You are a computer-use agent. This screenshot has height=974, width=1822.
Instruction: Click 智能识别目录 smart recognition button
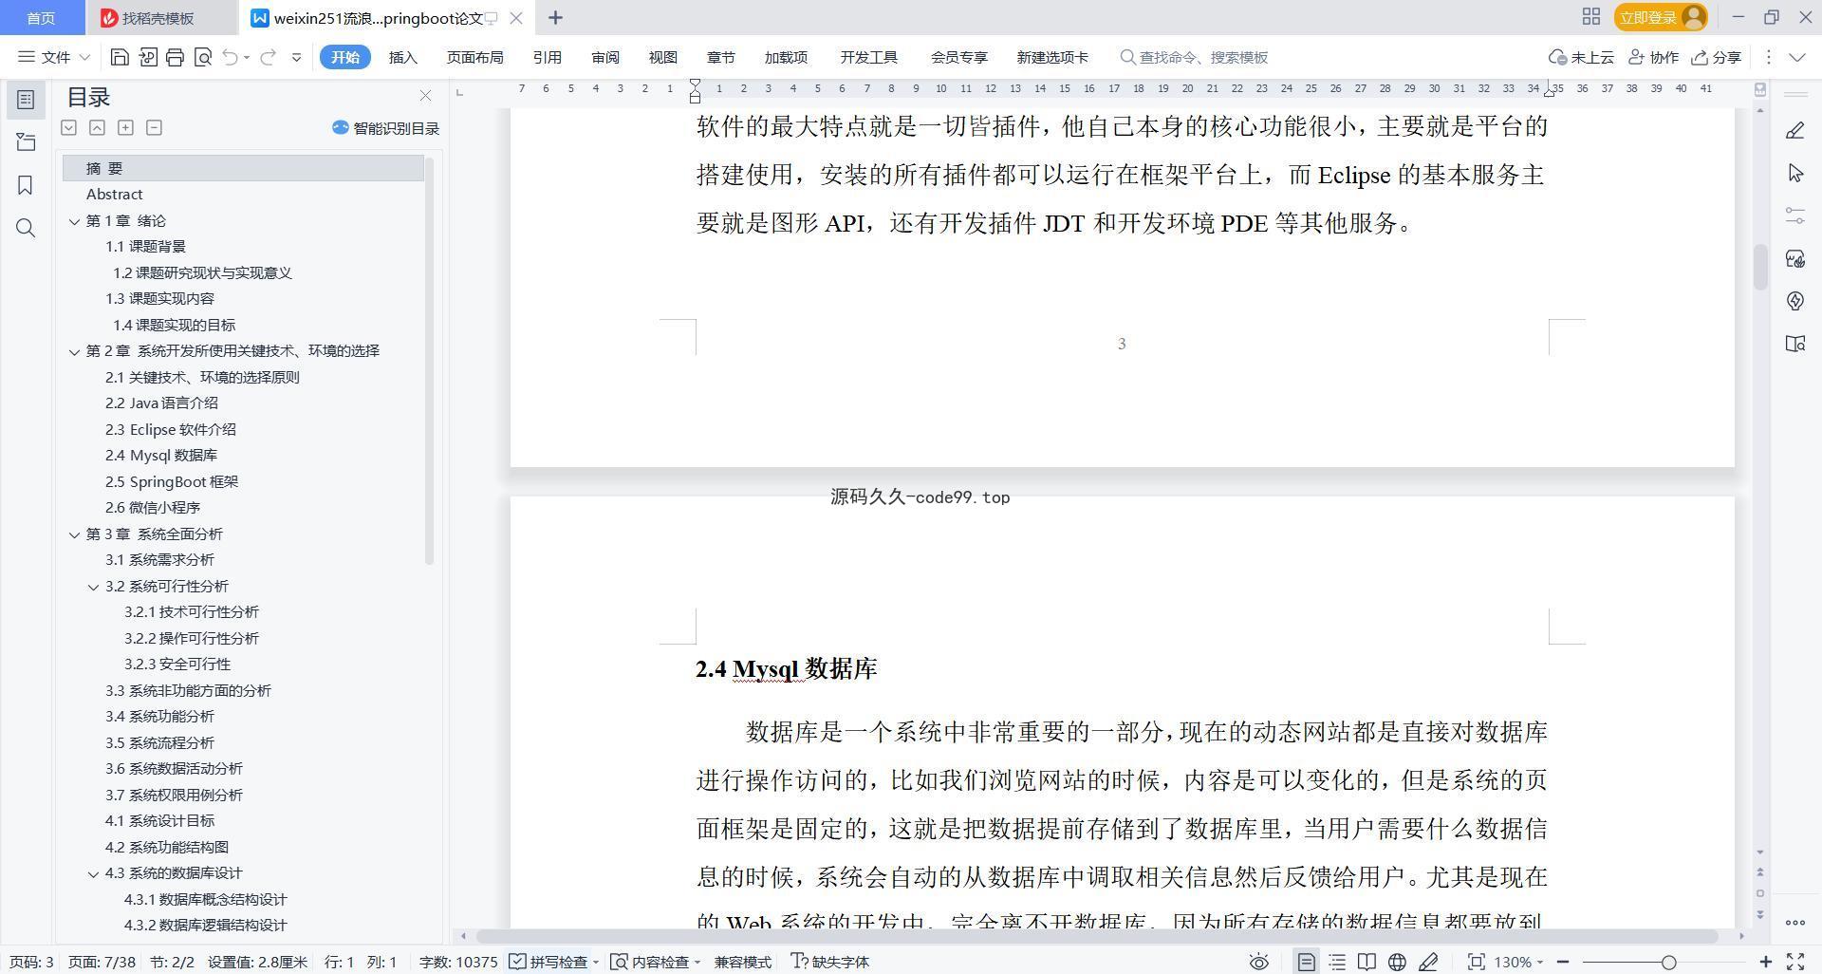pyautogui.click(x=385, y=128)
